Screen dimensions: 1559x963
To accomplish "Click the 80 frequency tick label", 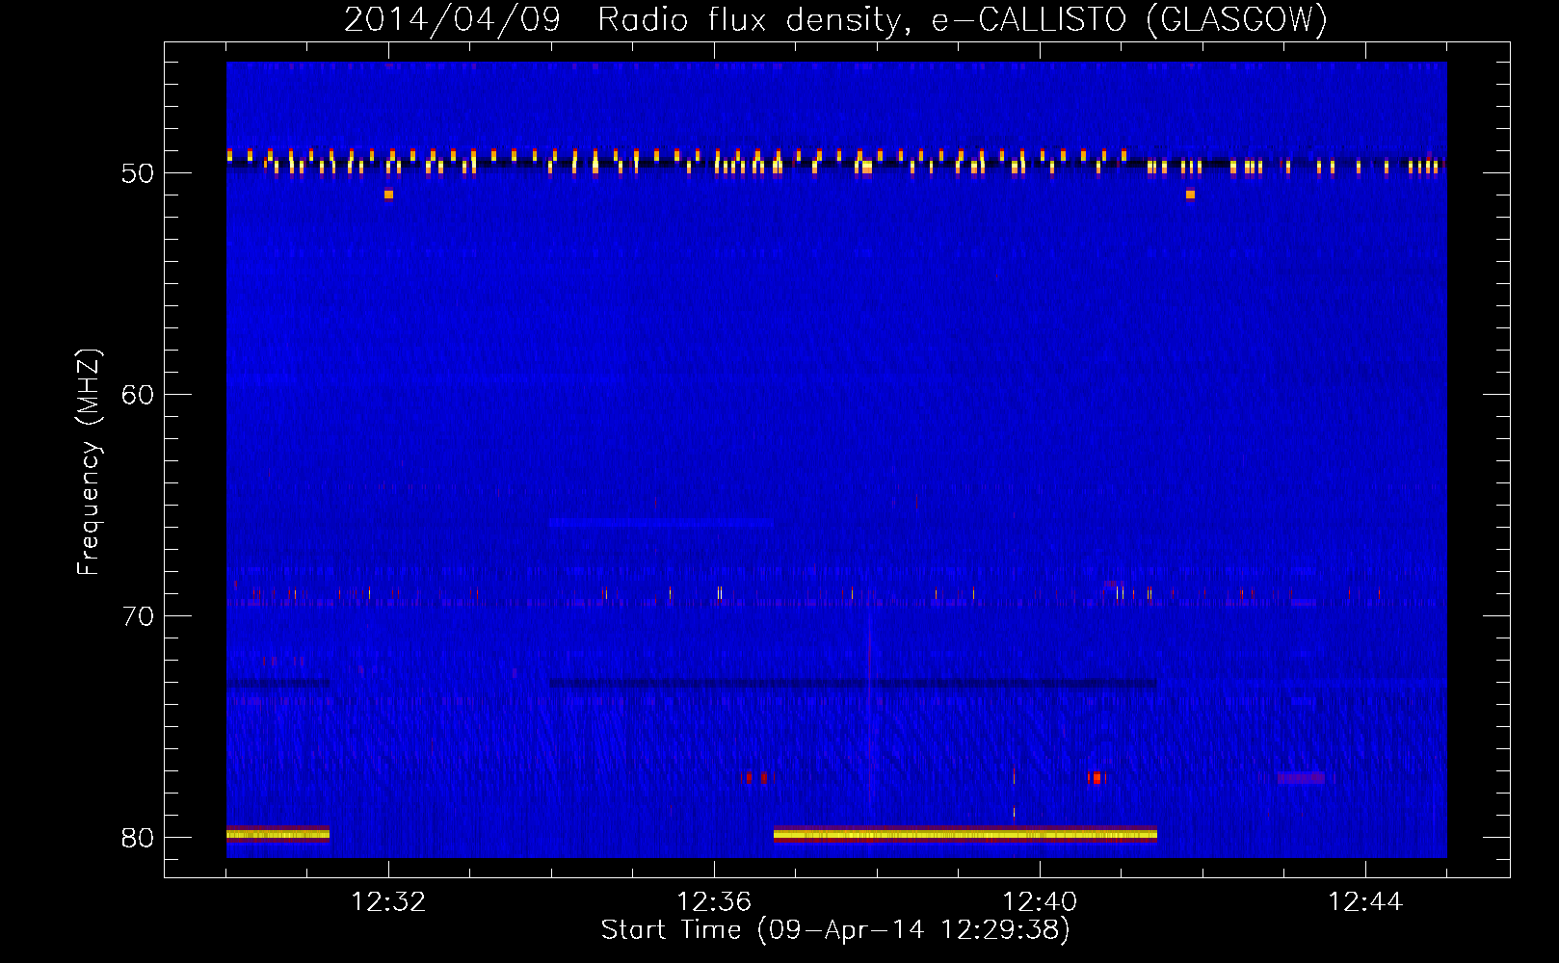I will (139, 838).
